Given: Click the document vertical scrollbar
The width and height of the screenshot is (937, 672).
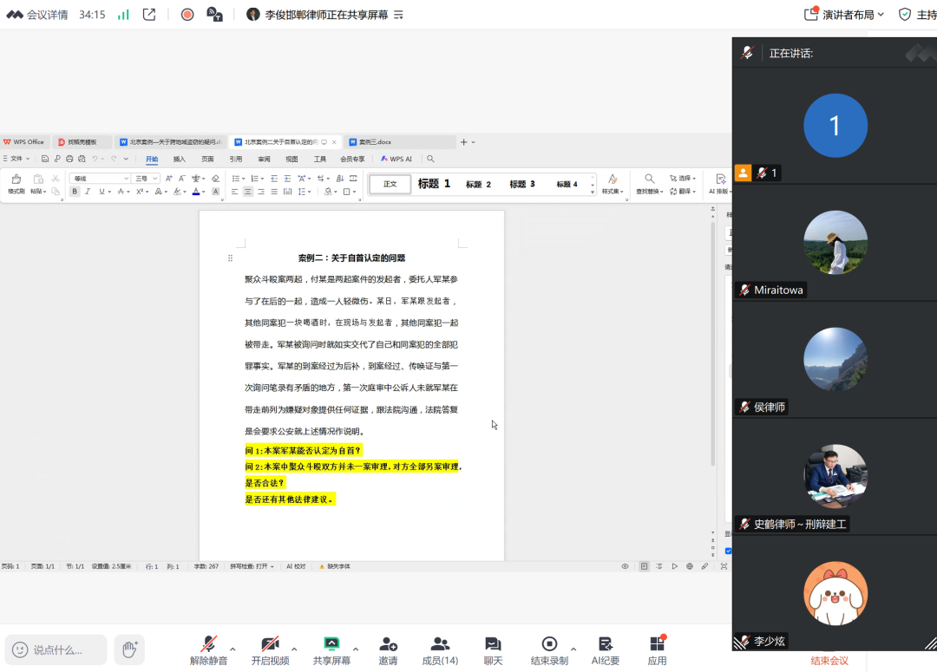Looking at the screenshot, I should [713, 343].
